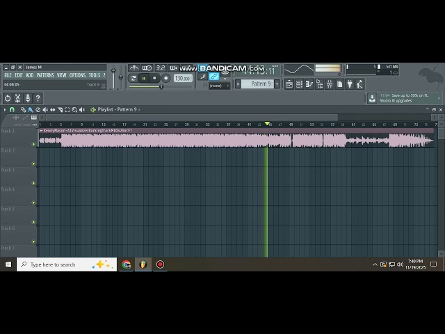Image resolution: width=445 pixels, height=334 pixels.
Task: Toggle the green magnet snap icon
Action: 12,110
